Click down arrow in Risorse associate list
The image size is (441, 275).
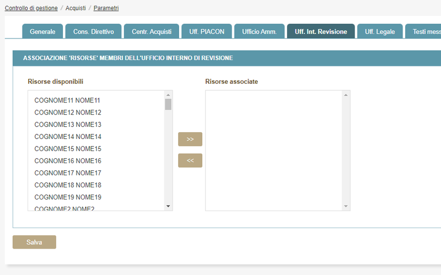[x=346, y=206]
